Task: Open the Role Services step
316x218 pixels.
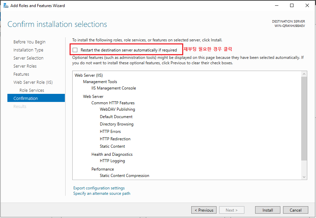Action: pos(32,90)
